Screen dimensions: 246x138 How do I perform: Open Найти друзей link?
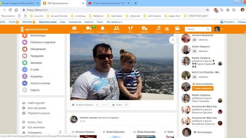point(36,103)
